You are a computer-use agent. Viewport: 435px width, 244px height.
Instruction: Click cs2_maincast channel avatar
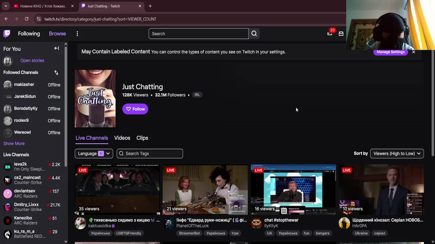pos(7,180)
